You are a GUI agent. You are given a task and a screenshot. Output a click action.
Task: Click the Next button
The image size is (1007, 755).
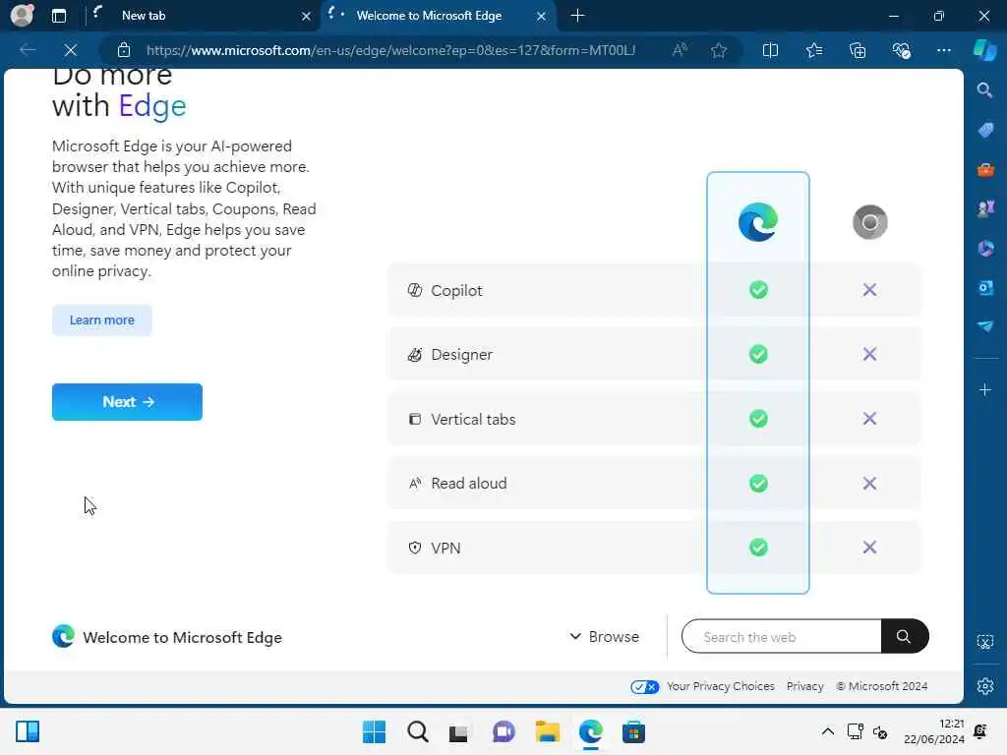[x=127, y=402]
